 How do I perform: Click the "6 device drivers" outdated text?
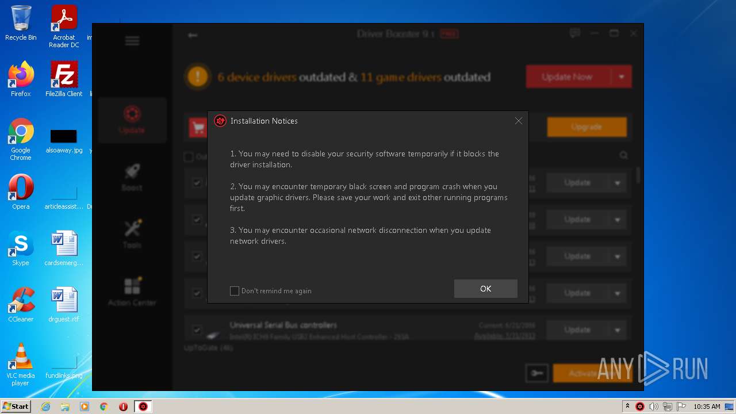coord(257,77)
